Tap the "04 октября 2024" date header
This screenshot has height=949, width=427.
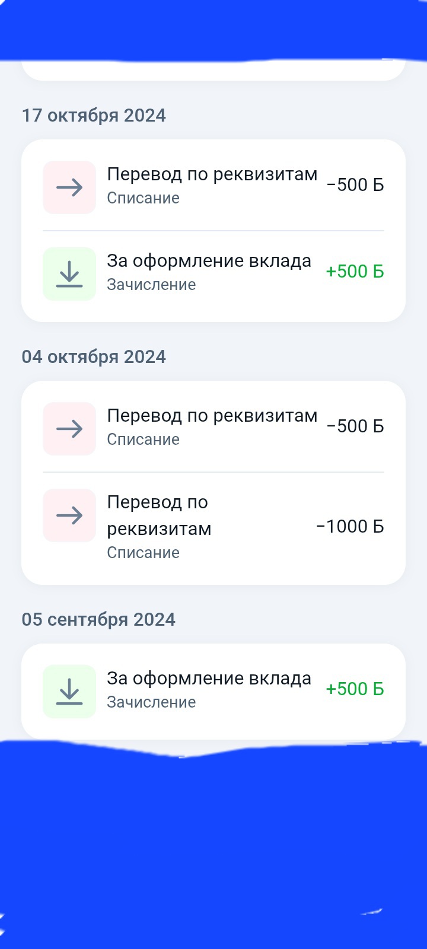[x=94, y=357]
